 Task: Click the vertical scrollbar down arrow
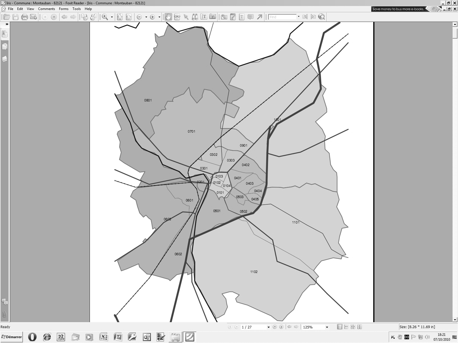[x=455, y=320]
